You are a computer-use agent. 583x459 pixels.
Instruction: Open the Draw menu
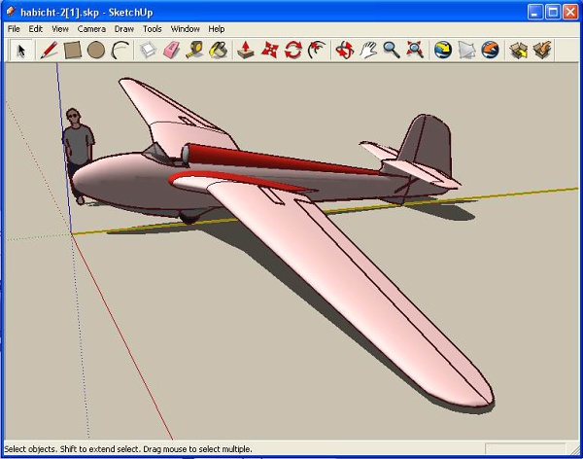pos(123,29)
